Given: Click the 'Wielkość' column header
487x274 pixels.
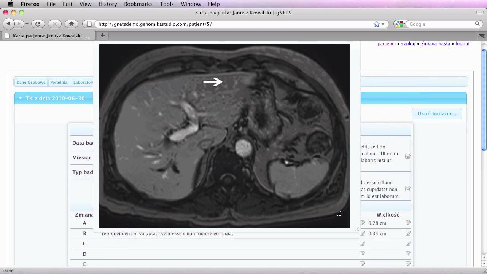Looking at the screenshot, I should point(388,215).
